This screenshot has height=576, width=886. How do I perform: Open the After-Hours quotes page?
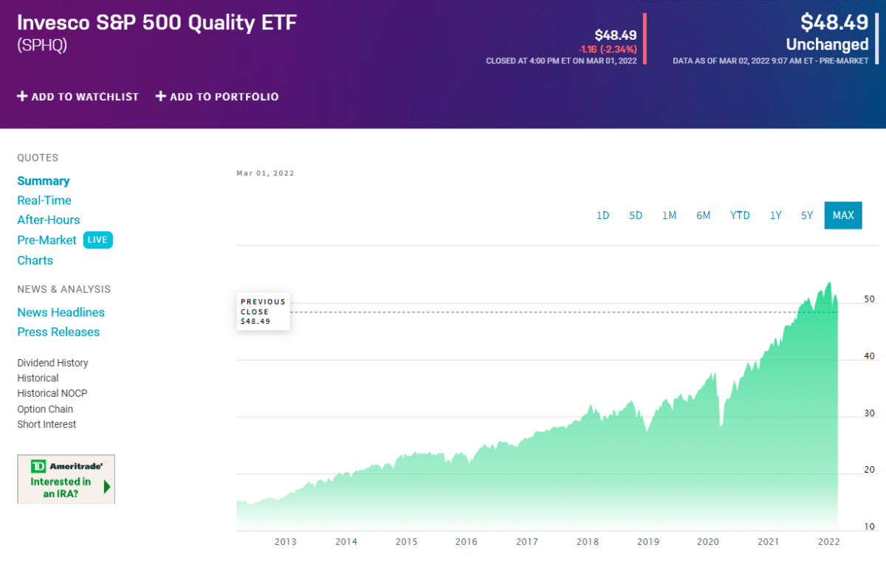(49, 220)
